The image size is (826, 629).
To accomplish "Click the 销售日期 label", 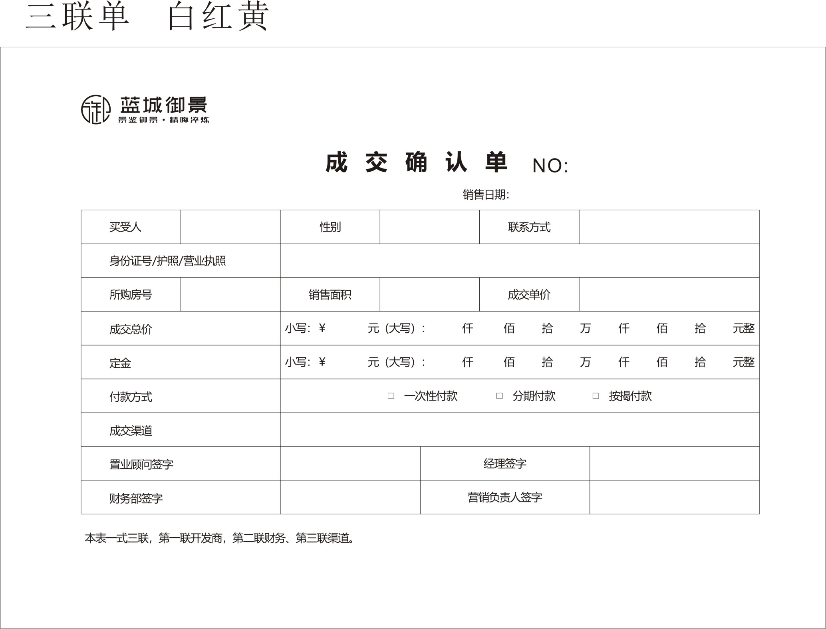I will [x=486, y=195].
